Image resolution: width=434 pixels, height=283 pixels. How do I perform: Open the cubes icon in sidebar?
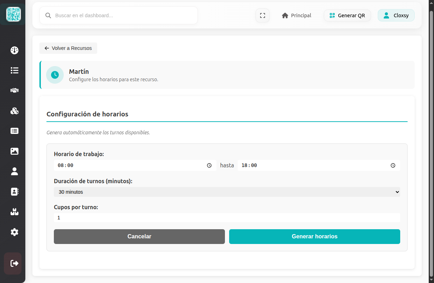coord(14,111)
